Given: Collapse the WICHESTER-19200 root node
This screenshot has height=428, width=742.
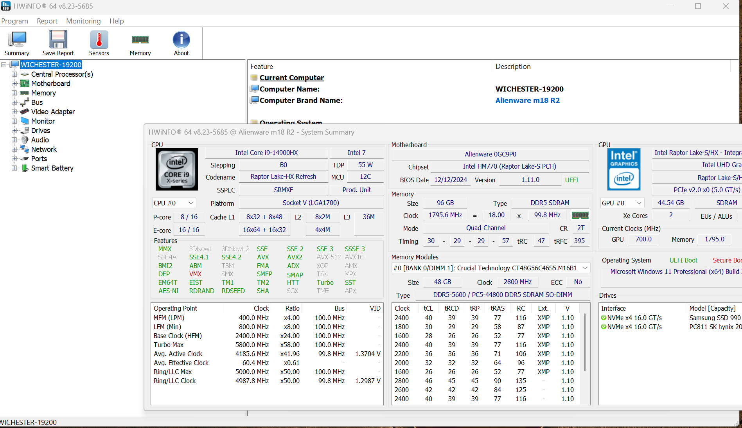Looking at the screenshot, I should tap(4, 65).
